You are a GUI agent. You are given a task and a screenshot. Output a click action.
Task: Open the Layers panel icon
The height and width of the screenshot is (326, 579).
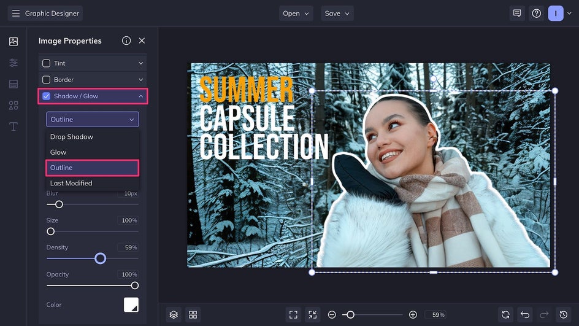coord(174,314)
